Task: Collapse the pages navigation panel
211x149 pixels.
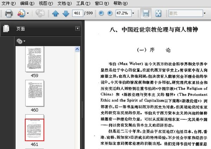Action: 77,28
